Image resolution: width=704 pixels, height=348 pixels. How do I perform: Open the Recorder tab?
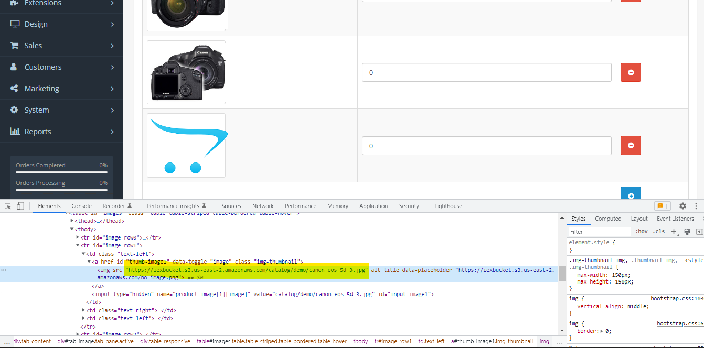tap(117, 206)
